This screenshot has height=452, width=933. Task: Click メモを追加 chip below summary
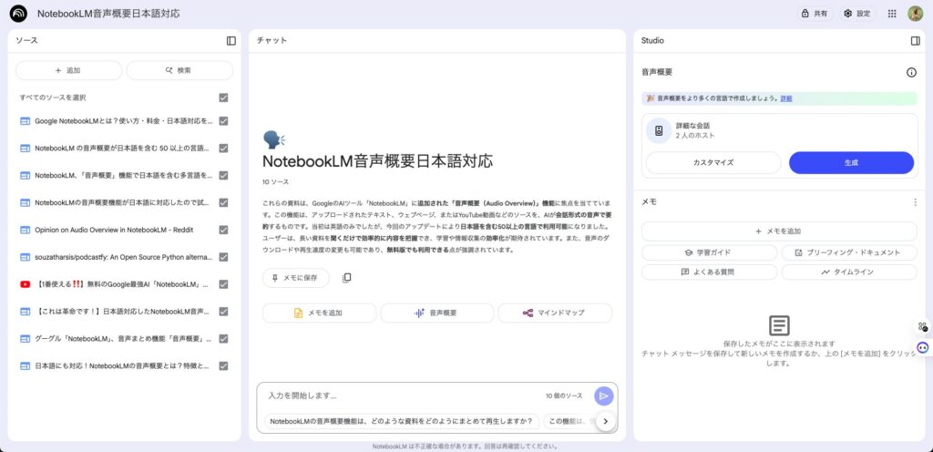click(320, 313)
